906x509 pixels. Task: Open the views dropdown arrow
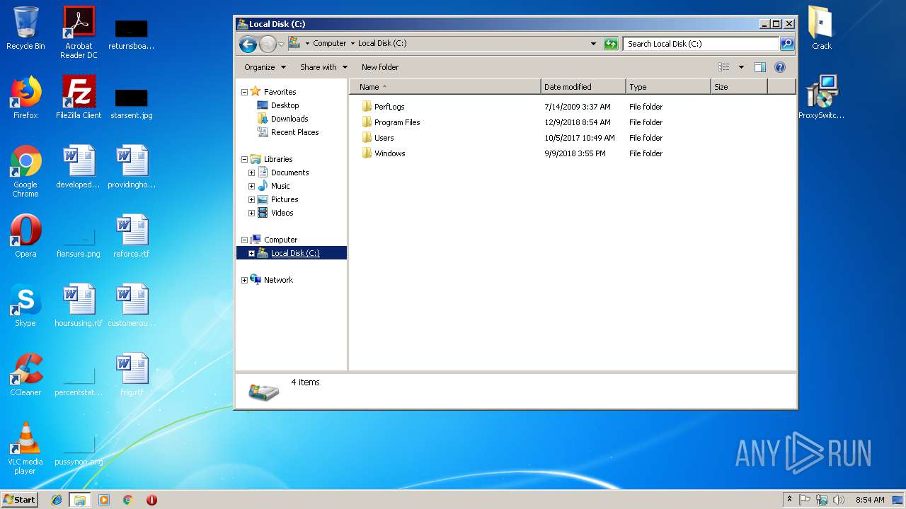[741, 67]
